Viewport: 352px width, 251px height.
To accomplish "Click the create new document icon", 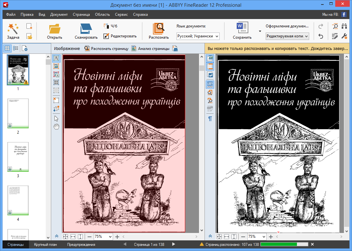I will click(29, 26).
